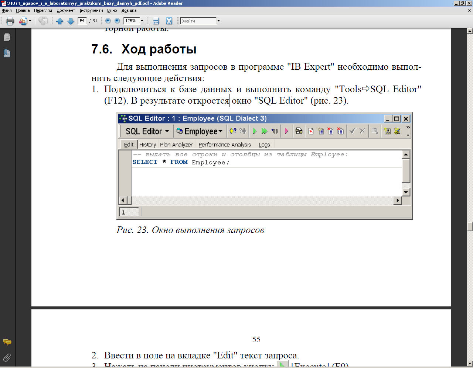473x368 pixels.
Task: Click the double green arrow in figure
Action: [264, 131]
